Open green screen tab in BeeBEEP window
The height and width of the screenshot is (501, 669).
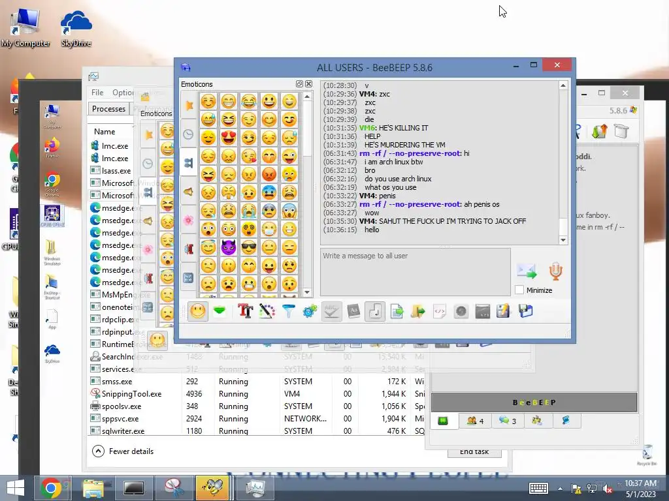(x=444, y=421)
